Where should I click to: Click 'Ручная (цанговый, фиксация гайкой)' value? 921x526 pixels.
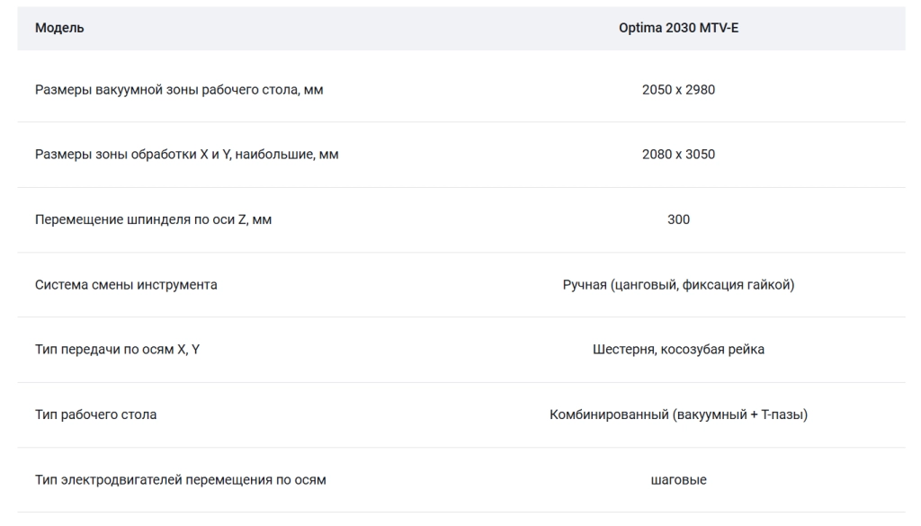(678, 285)
